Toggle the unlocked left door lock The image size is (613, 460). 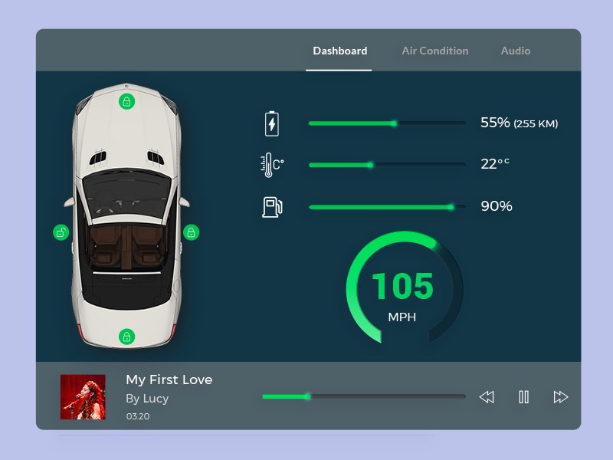click(x=61, y=233)
